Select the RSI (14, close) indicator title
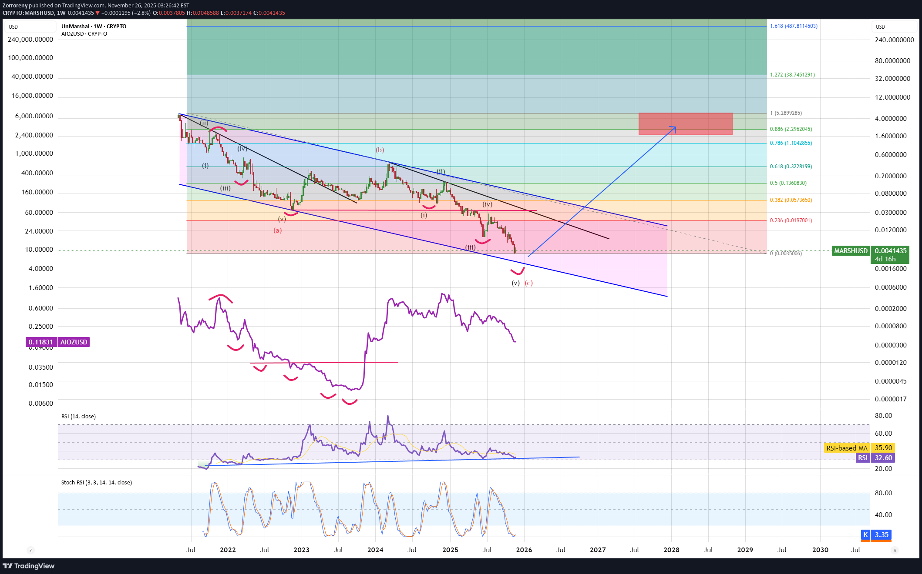 tap(78, 417)
